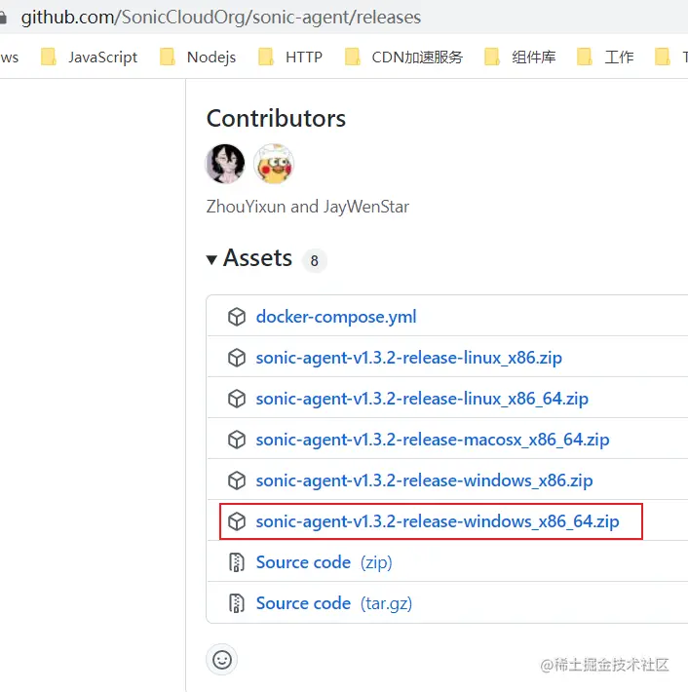The height and width of the screenshot is (692, 688).
Task: Click package icon for windows_x86.zip asset
Action: tap(237, 481)
